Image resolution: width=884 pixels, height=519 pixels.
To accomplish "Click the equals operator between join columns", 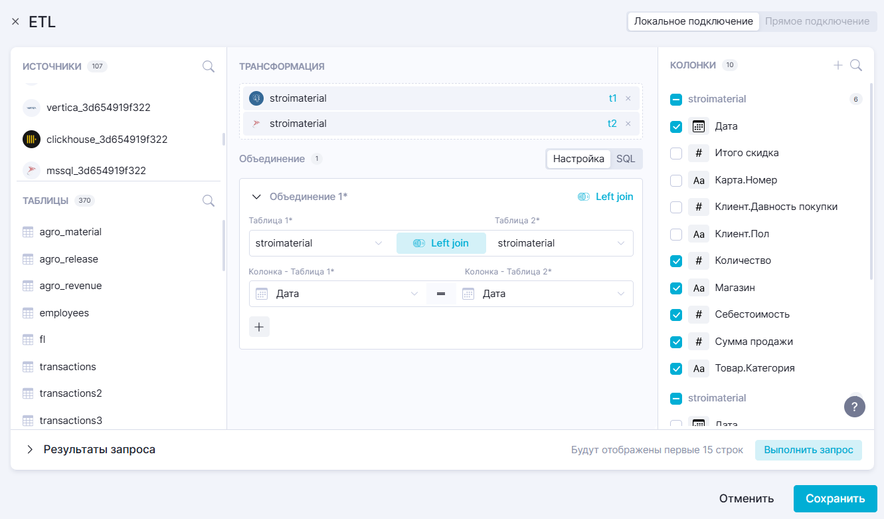I will pos(441,294).
